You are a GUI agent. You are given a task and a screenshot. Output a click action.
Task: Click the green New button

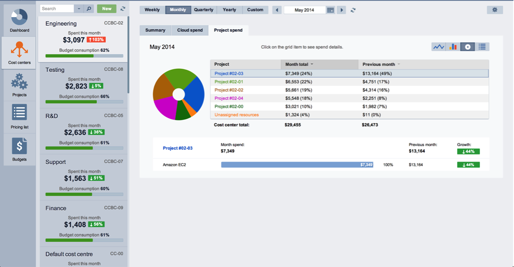106,9
